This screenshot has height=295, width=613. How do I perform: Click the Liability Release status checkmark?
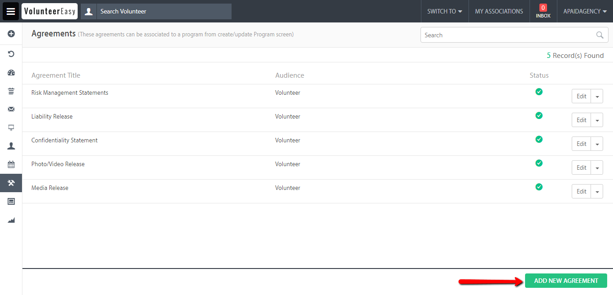point(539,115)
